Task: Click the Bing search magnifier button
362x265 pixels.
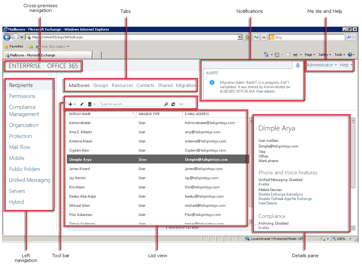Action: point(349,37)
